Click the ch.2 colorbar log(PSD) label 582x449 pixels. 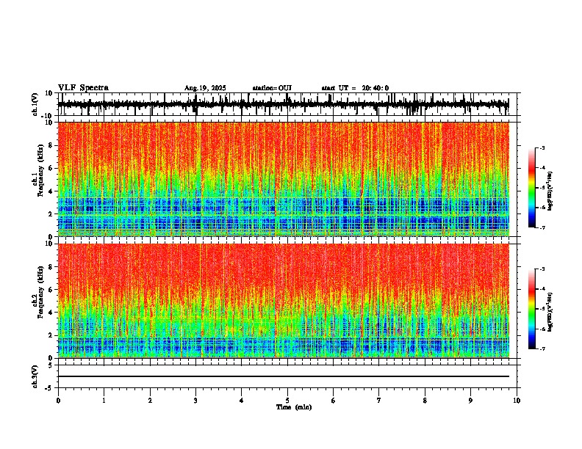click(550, 312)
